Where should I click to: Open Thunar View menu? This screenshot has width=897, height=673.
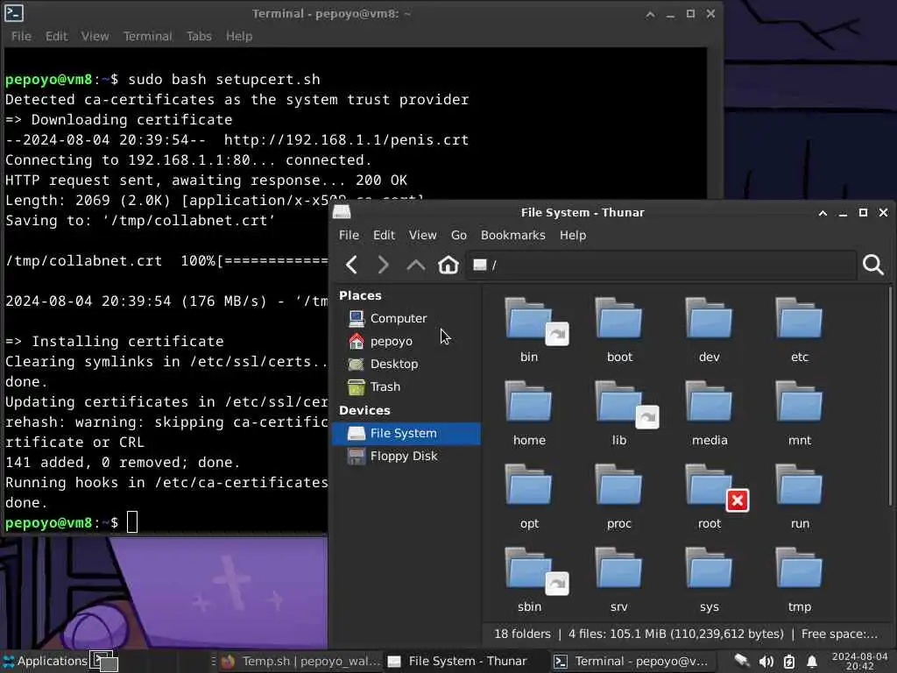[x=422, y=235]
